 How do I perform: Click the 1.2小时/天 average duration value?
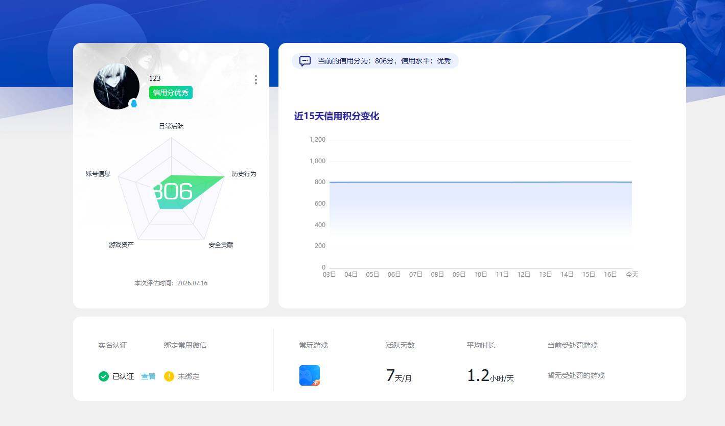point(490,376)
